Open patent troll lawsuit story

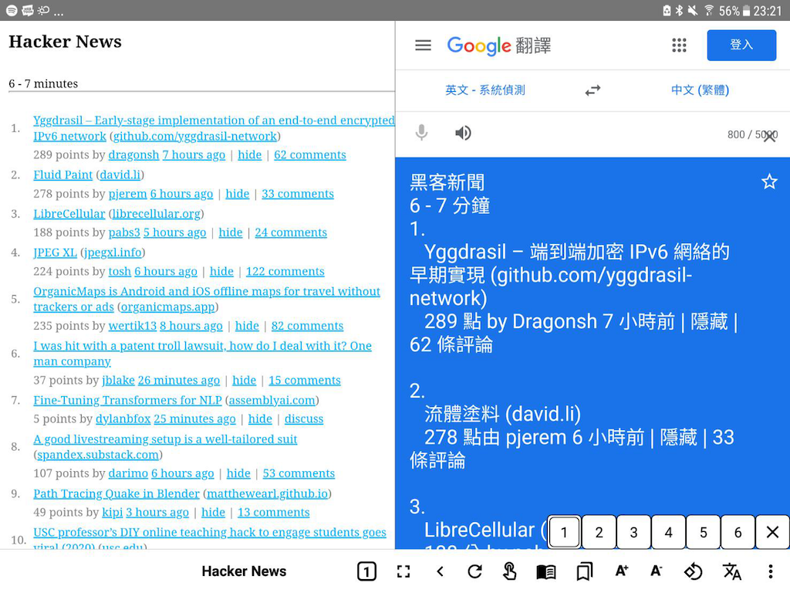[x=203, y=354]
